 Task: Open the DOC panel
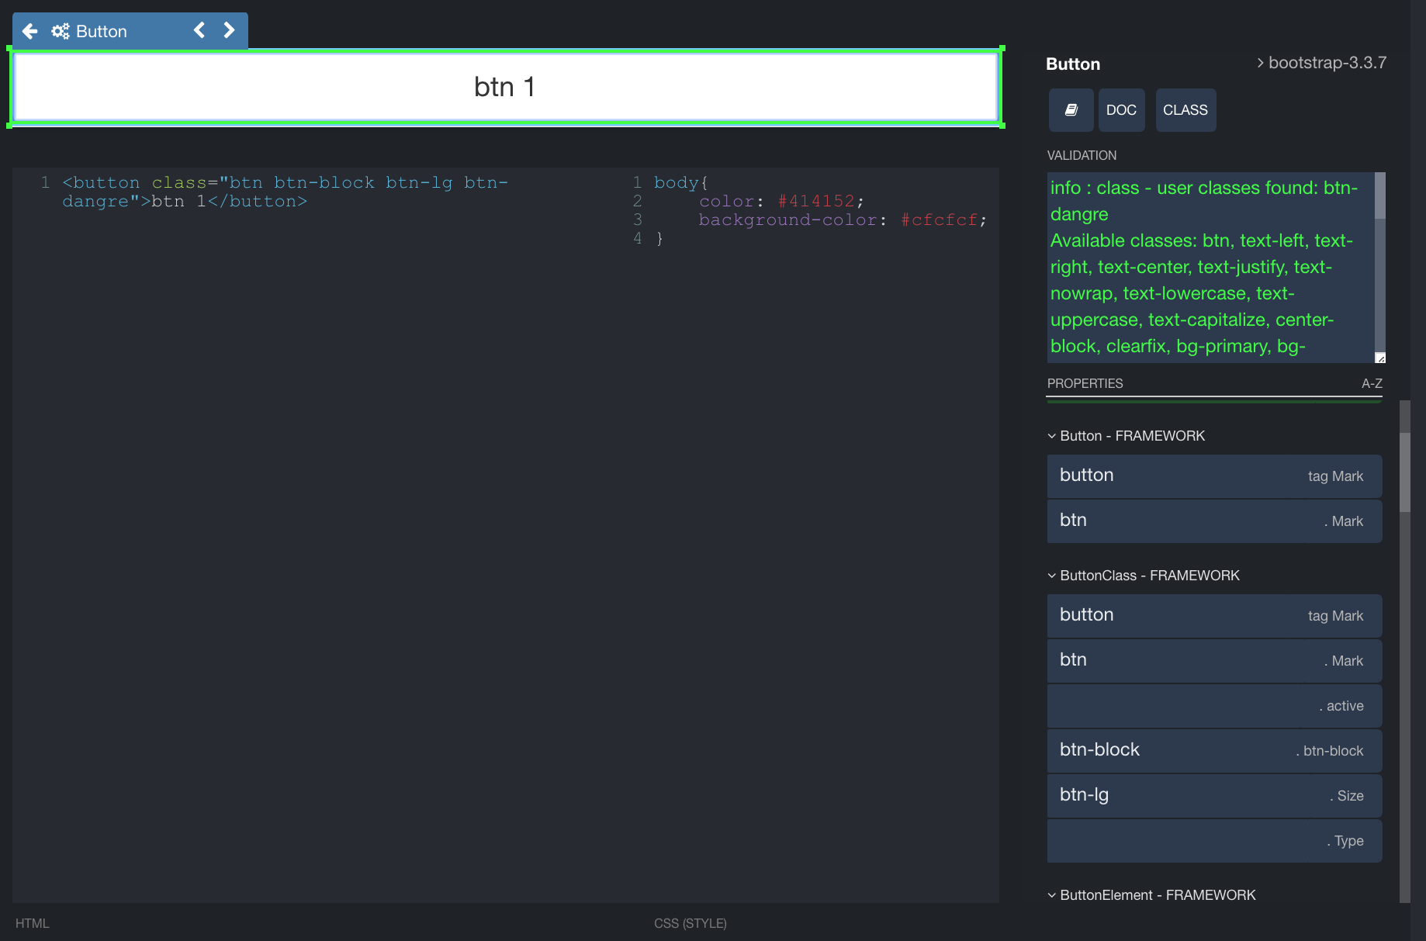coord(1121,109)
